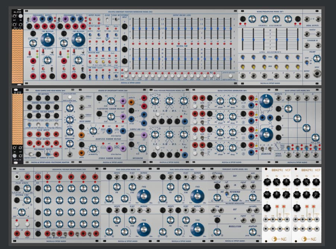Click the first red Pulse Inputs jack on 264t
The width and height of the screenshot is (336, 249).
click(29, 134)
